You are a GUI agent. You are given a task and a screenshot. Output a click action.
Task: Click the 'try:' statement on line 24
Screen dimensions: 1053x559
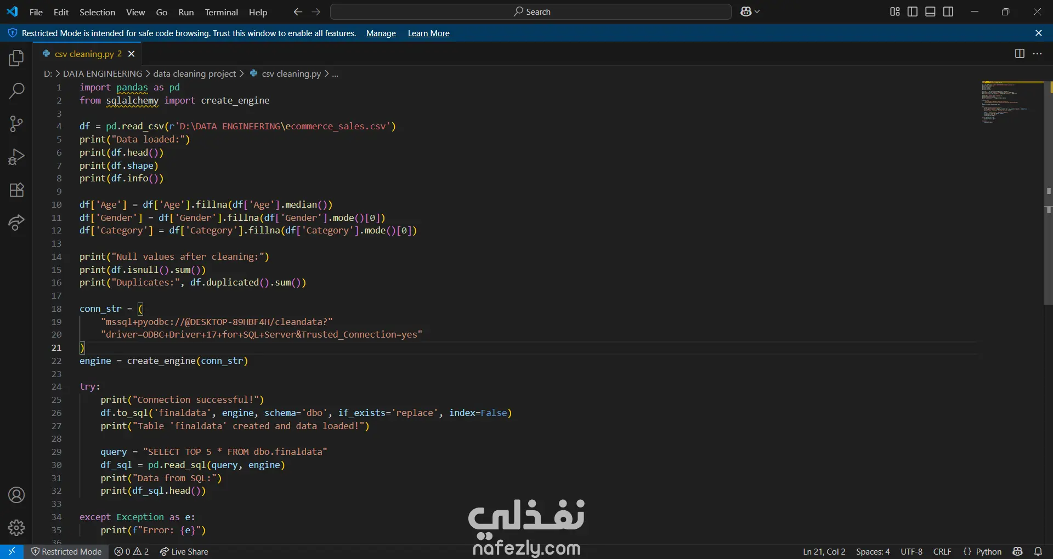click(x=90, y=387)
